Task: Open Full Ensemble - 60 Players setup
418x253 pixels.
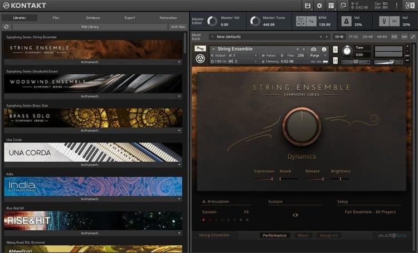Action: (x=370, y=212)
